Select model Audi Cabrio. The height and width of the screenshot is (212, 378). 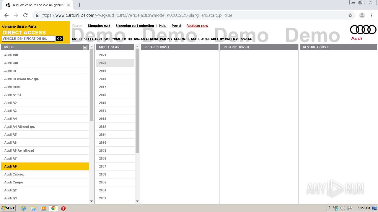click(45, 174)
